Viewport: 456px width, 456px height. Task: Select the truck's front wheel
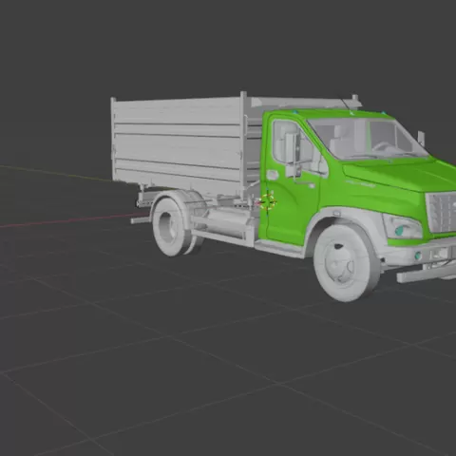(x=347, y=263)
